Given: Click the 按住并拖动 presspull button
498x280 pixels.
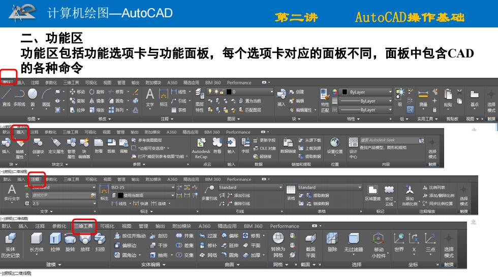Looking at the screenshot, I should tap(130, 236).
